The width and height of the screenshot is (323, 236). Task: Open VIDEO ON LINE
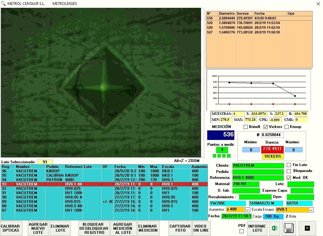click(x=201, y=229)
